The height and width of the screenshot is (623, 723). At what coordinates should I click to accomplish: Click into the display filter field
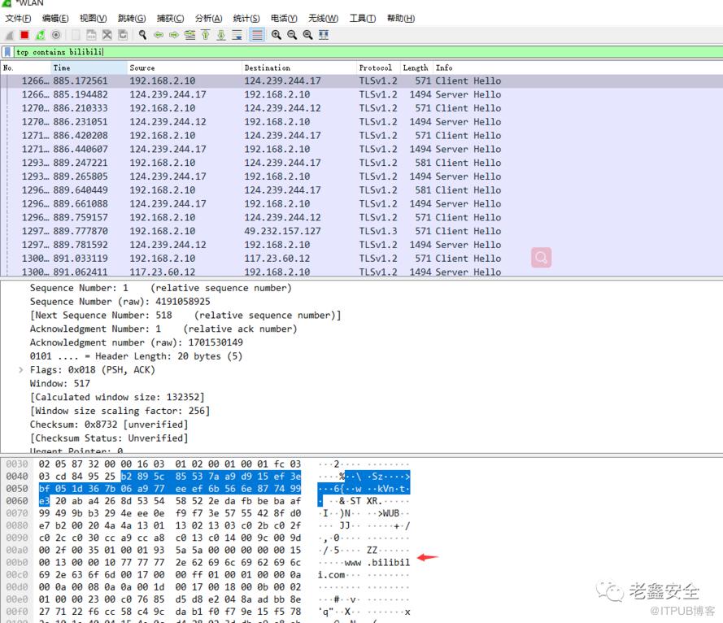366,52
